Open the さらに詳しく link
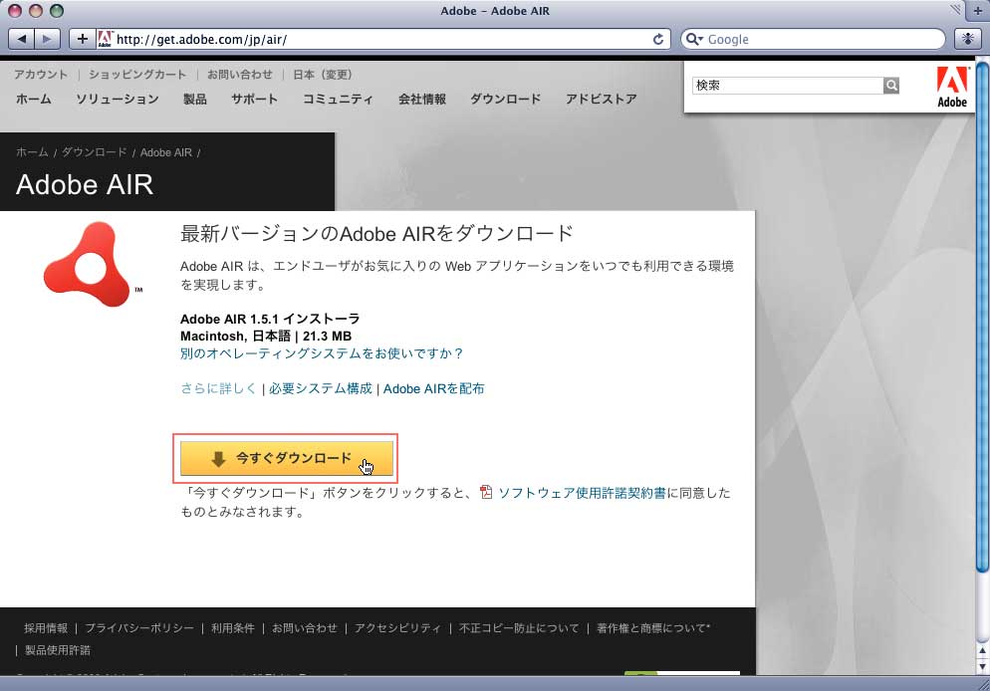Screen dimensions: 990x691 (x=218, y=388)
